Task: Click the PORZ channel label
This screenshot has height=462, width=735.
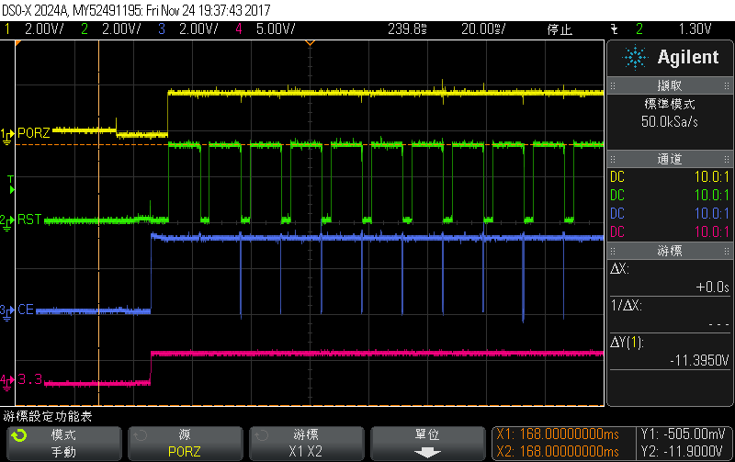Action: point(34,133)
